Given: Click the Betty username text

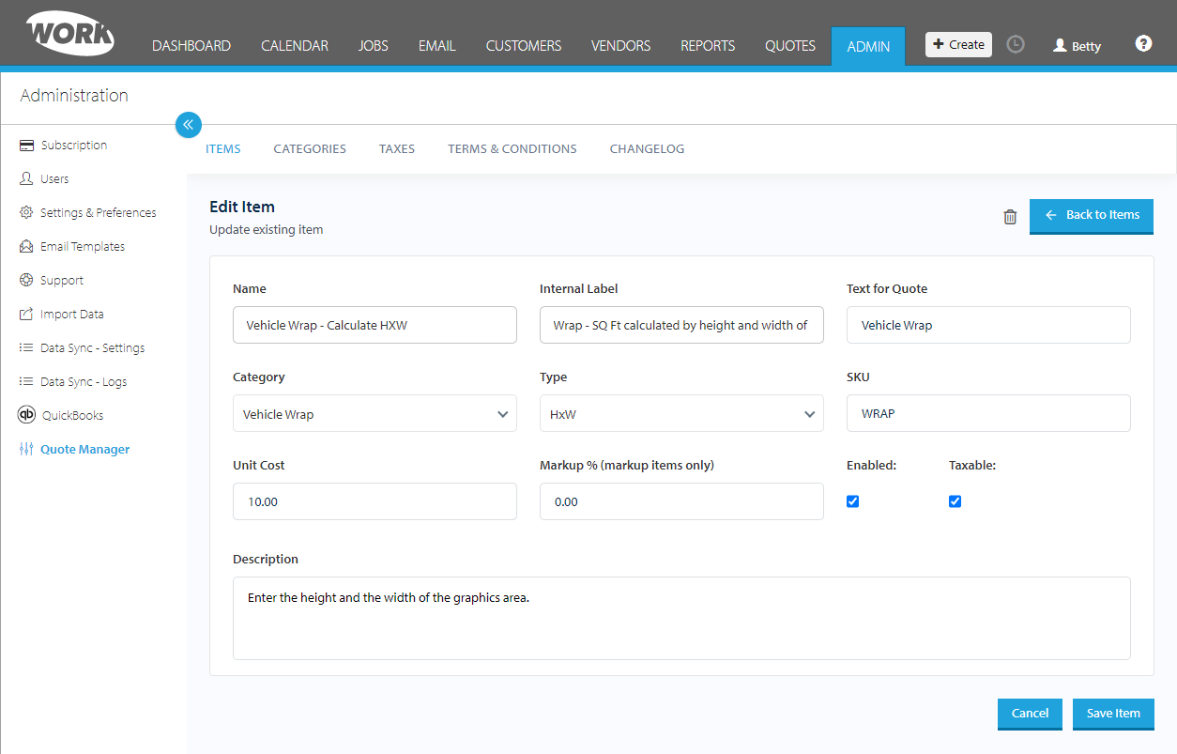Looking at the screenshot, I should click(1087, 46).
